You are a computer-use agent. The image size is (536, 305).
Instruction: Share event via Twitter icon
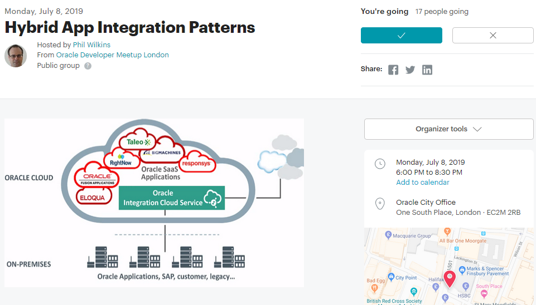(x=410, y=70)
